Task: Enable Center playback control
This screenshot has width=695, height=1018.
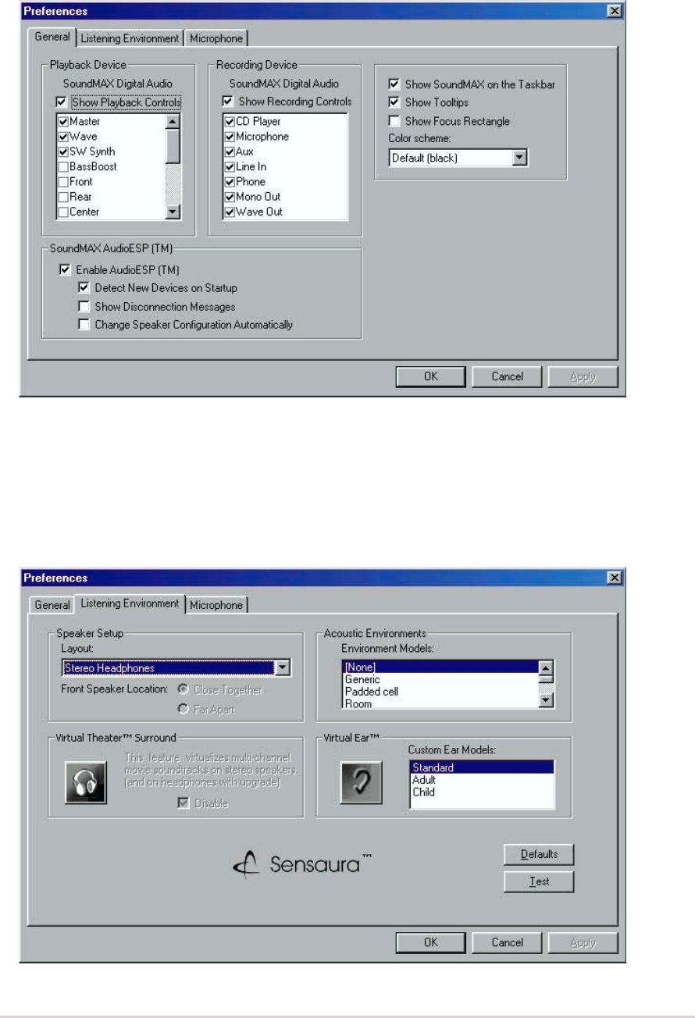Action: tap(62, 212)
